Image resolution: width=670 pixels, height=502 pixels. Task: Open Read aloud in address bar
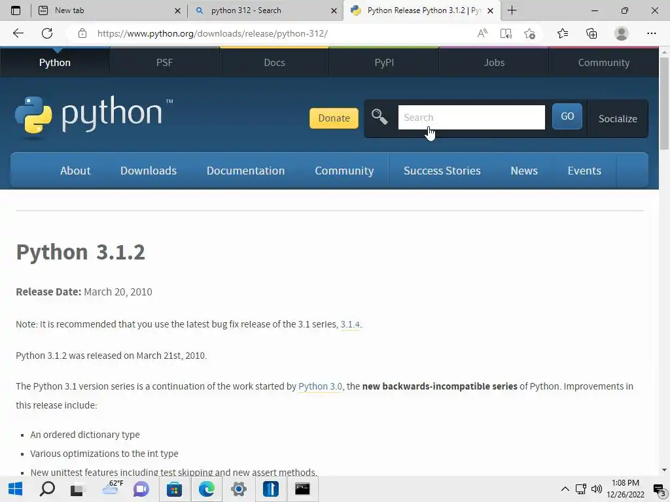pyautogui.click(x=482, y=33)
